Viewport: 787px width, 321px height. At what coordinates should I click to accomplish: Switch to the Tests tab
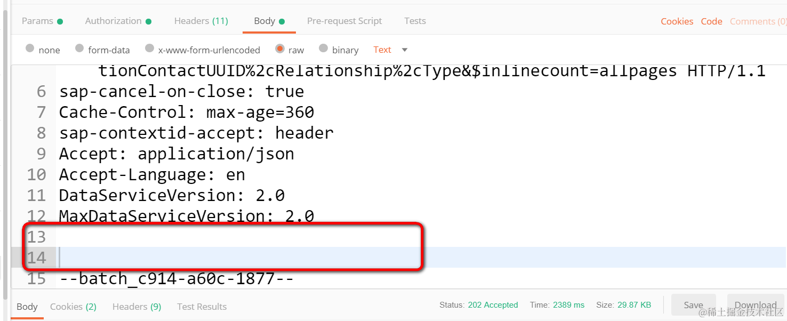pos(415,21)
